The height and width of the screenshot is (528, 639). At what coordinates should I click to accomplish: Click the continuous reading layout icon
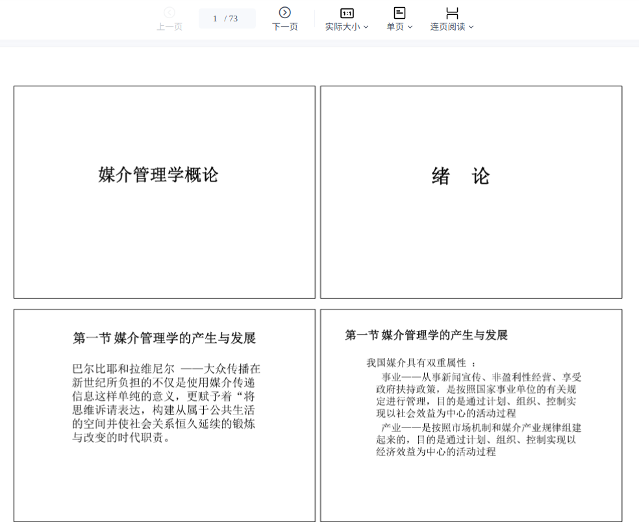pos(452,13)
